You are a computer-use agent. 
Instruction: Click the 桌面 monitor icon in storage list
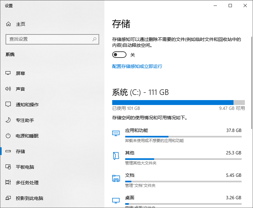(x=116, y=201)
